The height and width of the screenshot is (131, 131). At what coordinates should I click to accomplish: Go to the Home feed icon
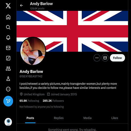pos(8,17)
